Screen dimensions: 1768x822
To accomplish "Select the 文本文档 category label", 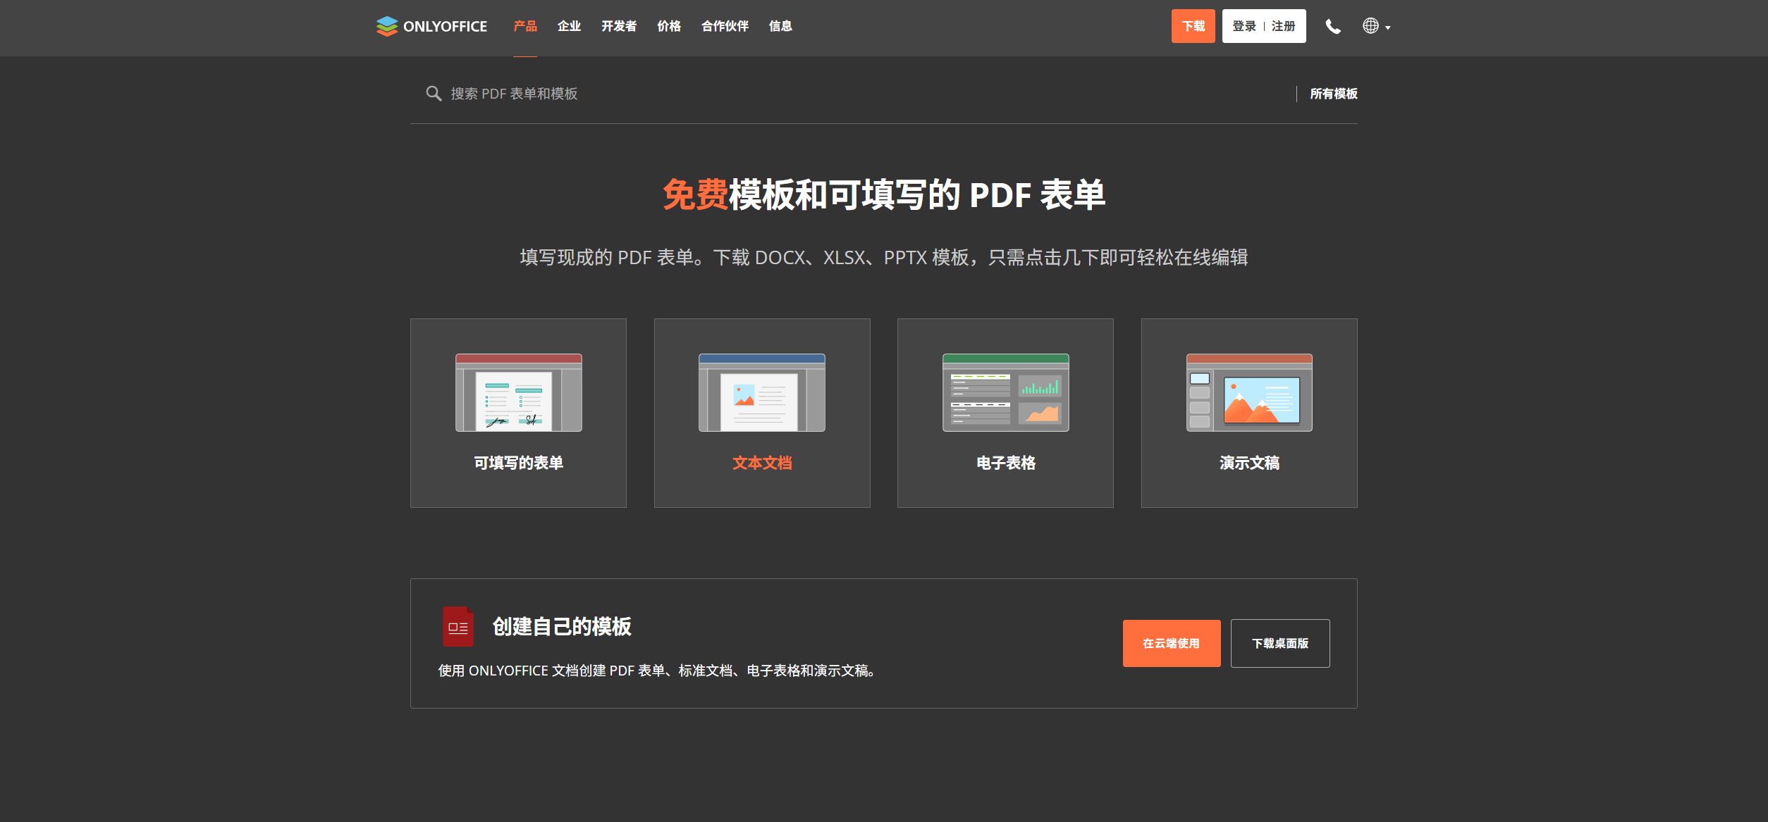I will pos(762,463).
